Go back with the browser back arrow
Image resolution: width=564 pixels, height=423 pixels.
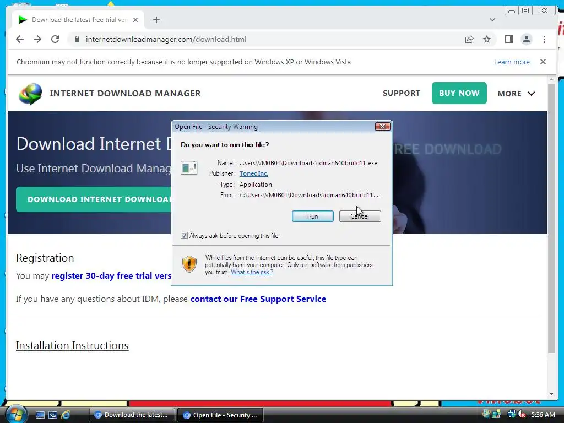(x=20, y=39)
